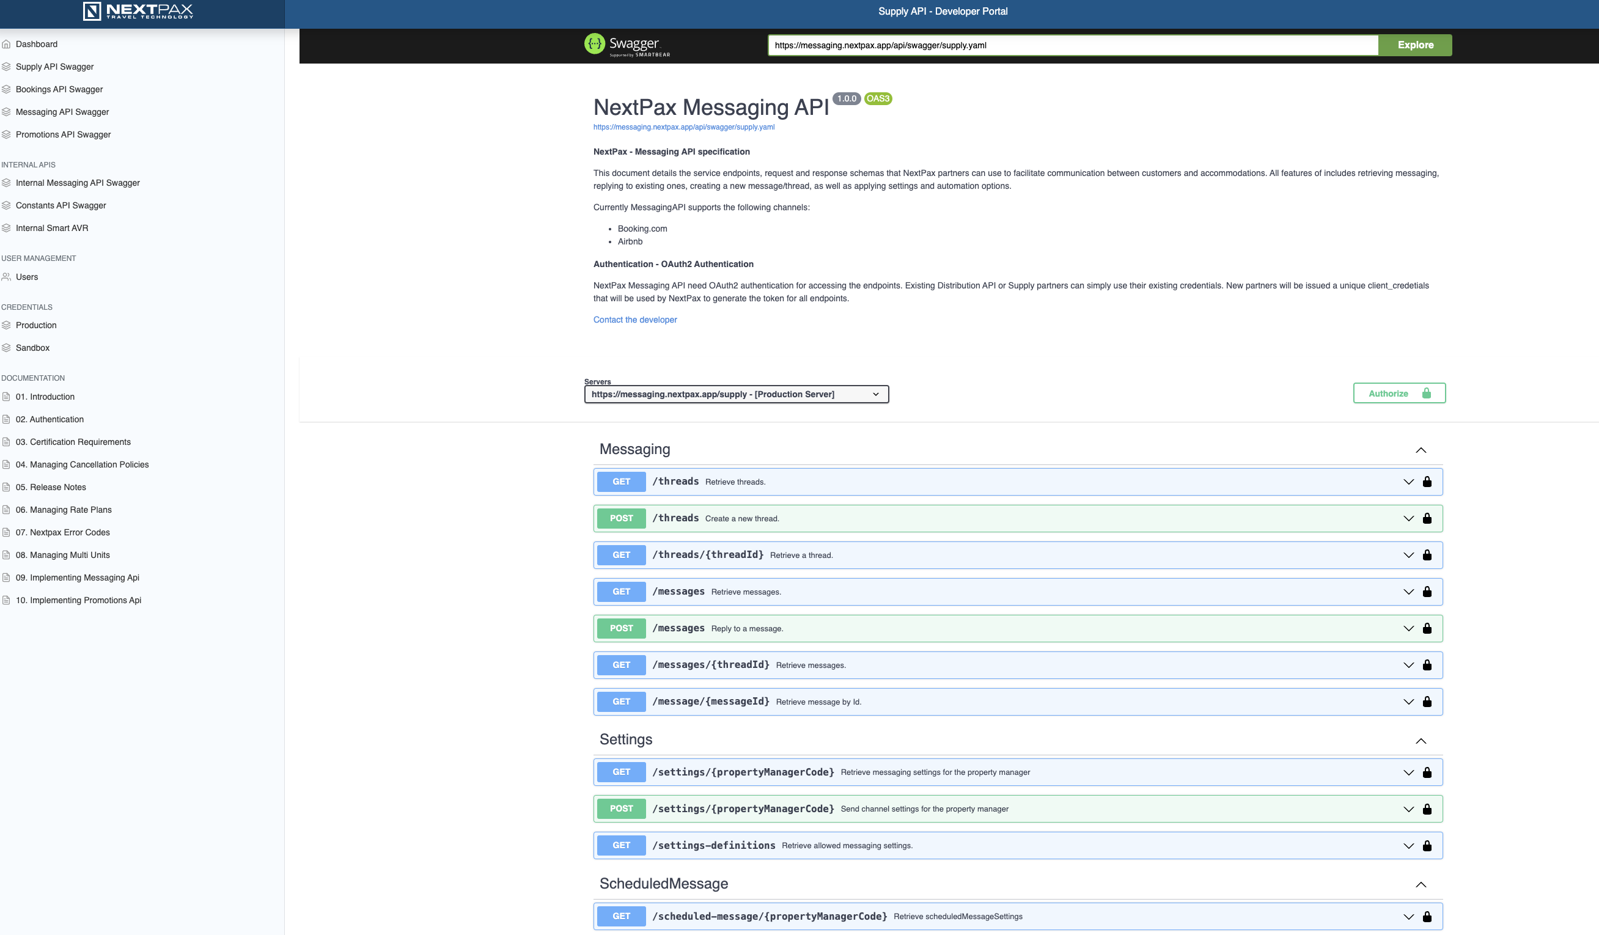1599x935 pixels.
Task: Click stack icon beside Sandbox credentials
Action: pos(6,348)
